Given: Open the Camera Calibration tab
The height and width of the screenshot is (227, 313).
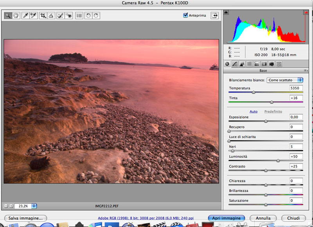Looking at the screenshot, I should coord(271,64).
